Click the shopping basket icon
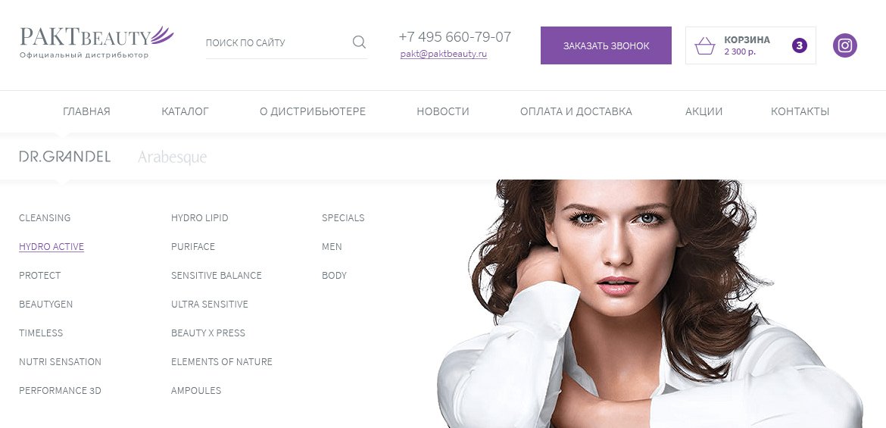 pyautogui.click(x=704, y=45)
